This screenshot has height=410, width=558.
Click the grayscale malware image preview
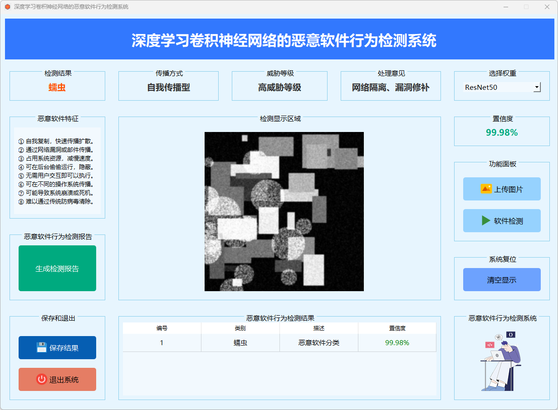pyautogui.click(x=284, y=211)
